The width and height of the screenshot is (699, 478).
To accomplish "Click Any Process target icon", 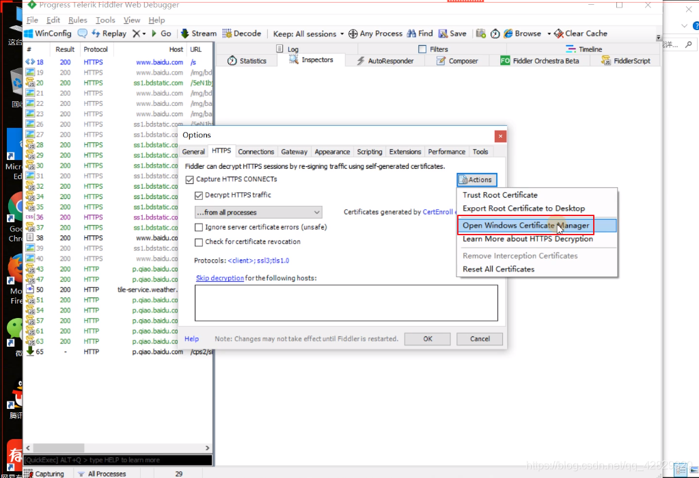I will 353,34.
